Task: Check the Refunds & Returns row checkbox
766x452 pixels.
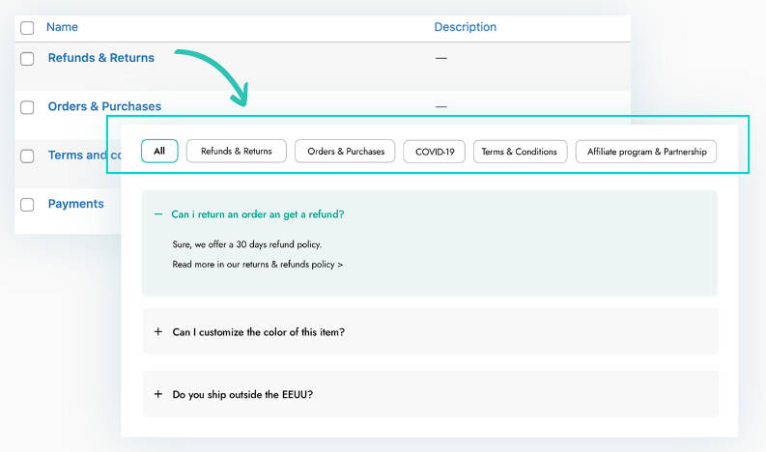Action: tap(27, 59)
